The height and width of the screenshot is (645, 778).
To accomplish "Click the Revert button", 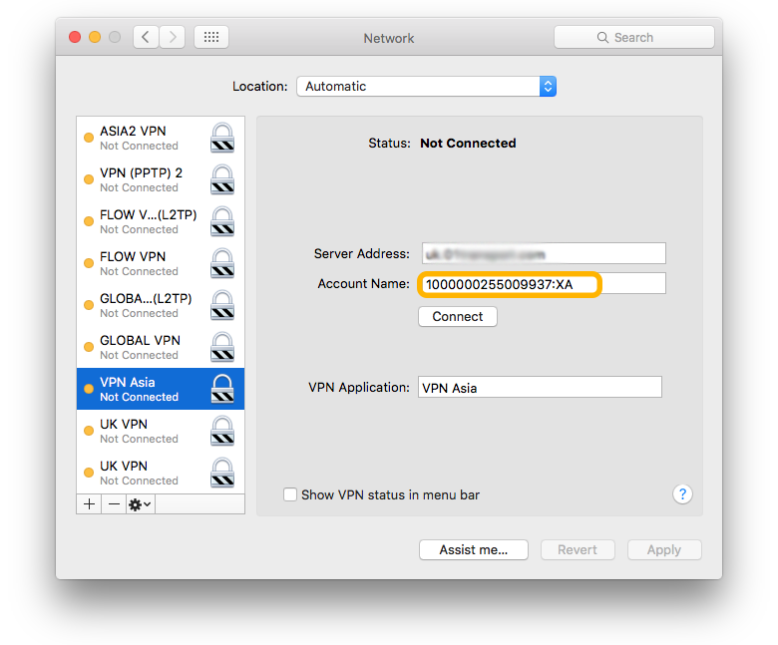I will tap(578, 549).
